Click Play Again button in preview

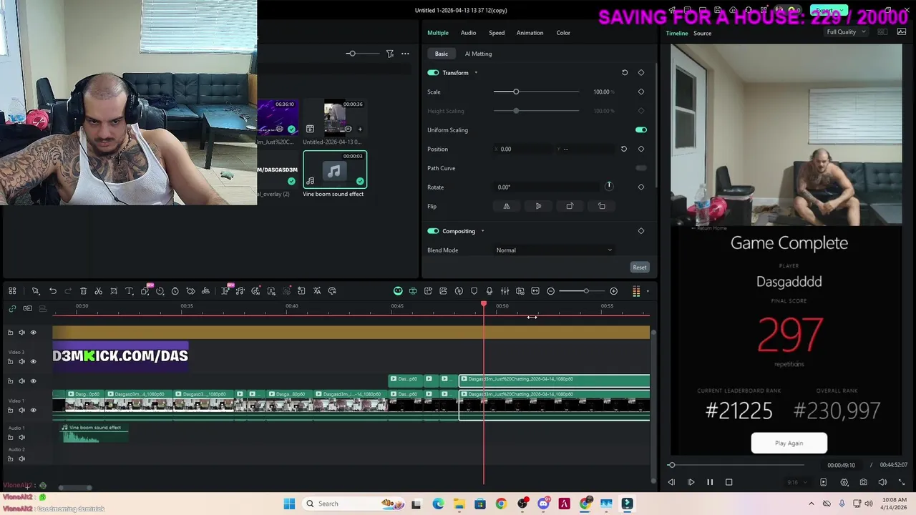point(789,443)
